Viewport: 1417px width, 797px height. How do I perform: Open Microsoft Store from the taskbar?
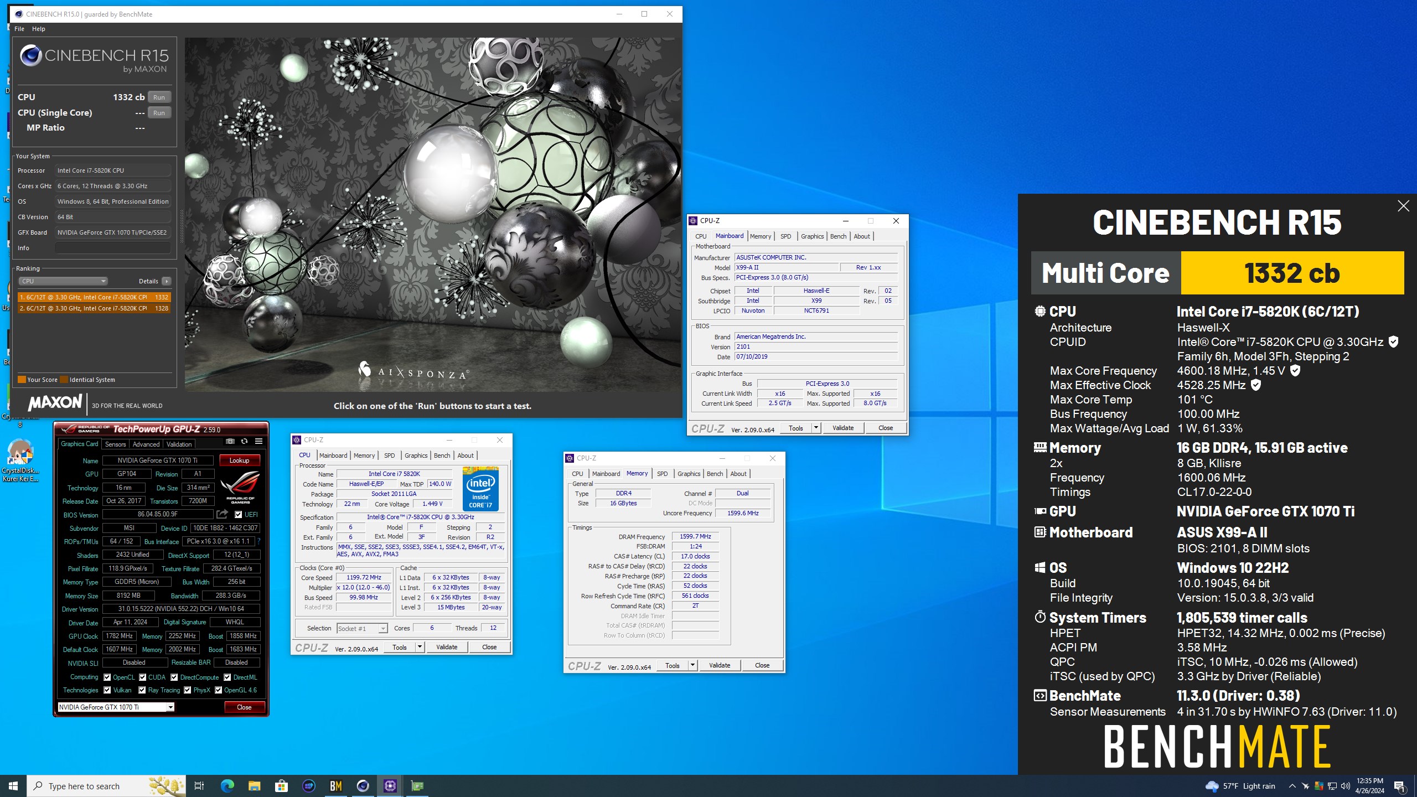[282, 786]
